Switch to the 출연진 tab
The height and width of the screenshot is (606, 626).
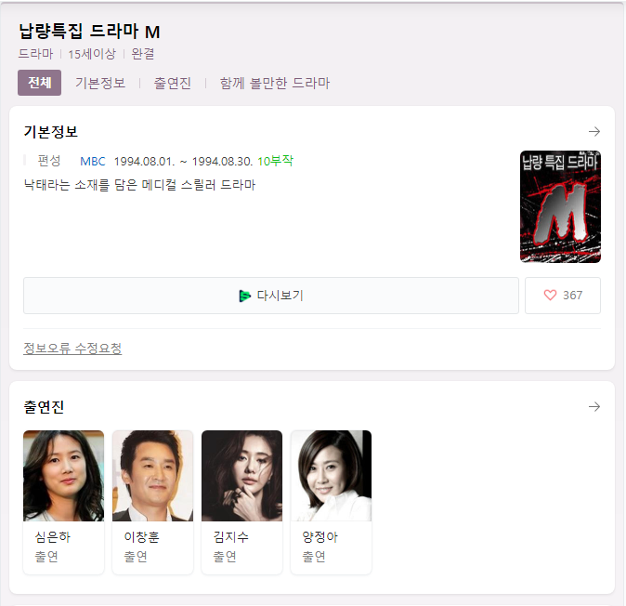(x=173, y=83)
